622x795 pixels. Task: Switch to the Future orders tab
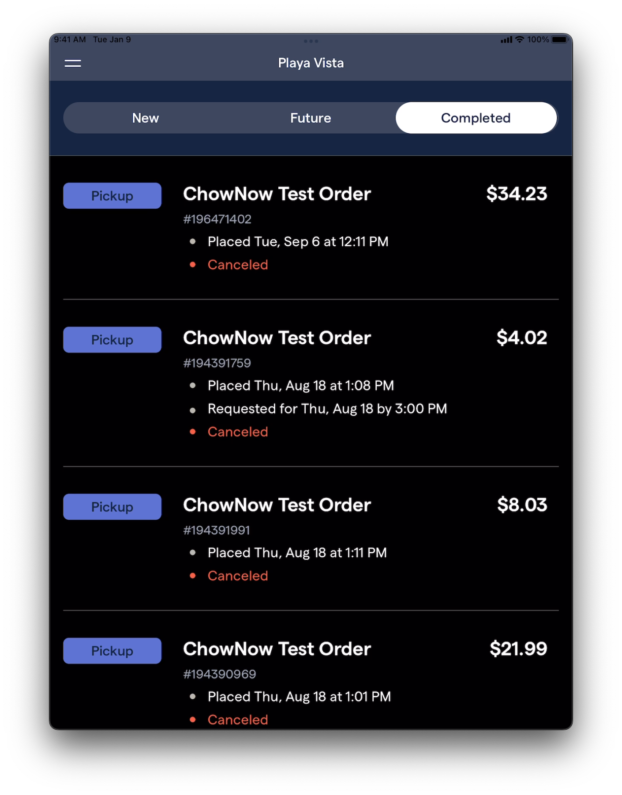[x=310, y=118]
